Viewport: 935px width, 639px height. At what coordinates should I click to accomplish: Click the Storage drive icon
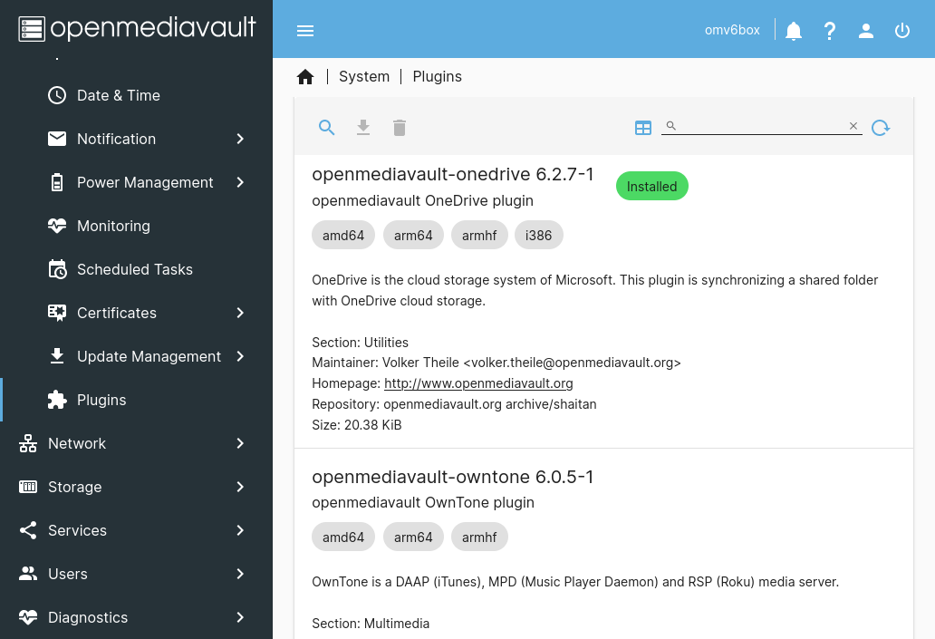click(x=28, y=487)
